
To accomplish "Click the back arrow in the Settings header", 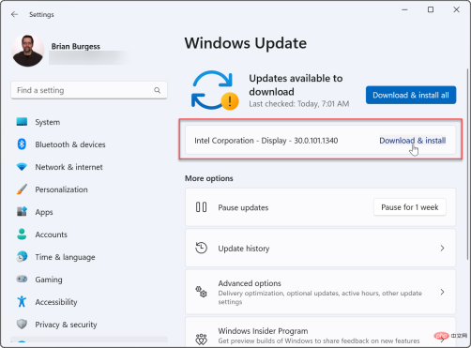I will click(14, 14).
